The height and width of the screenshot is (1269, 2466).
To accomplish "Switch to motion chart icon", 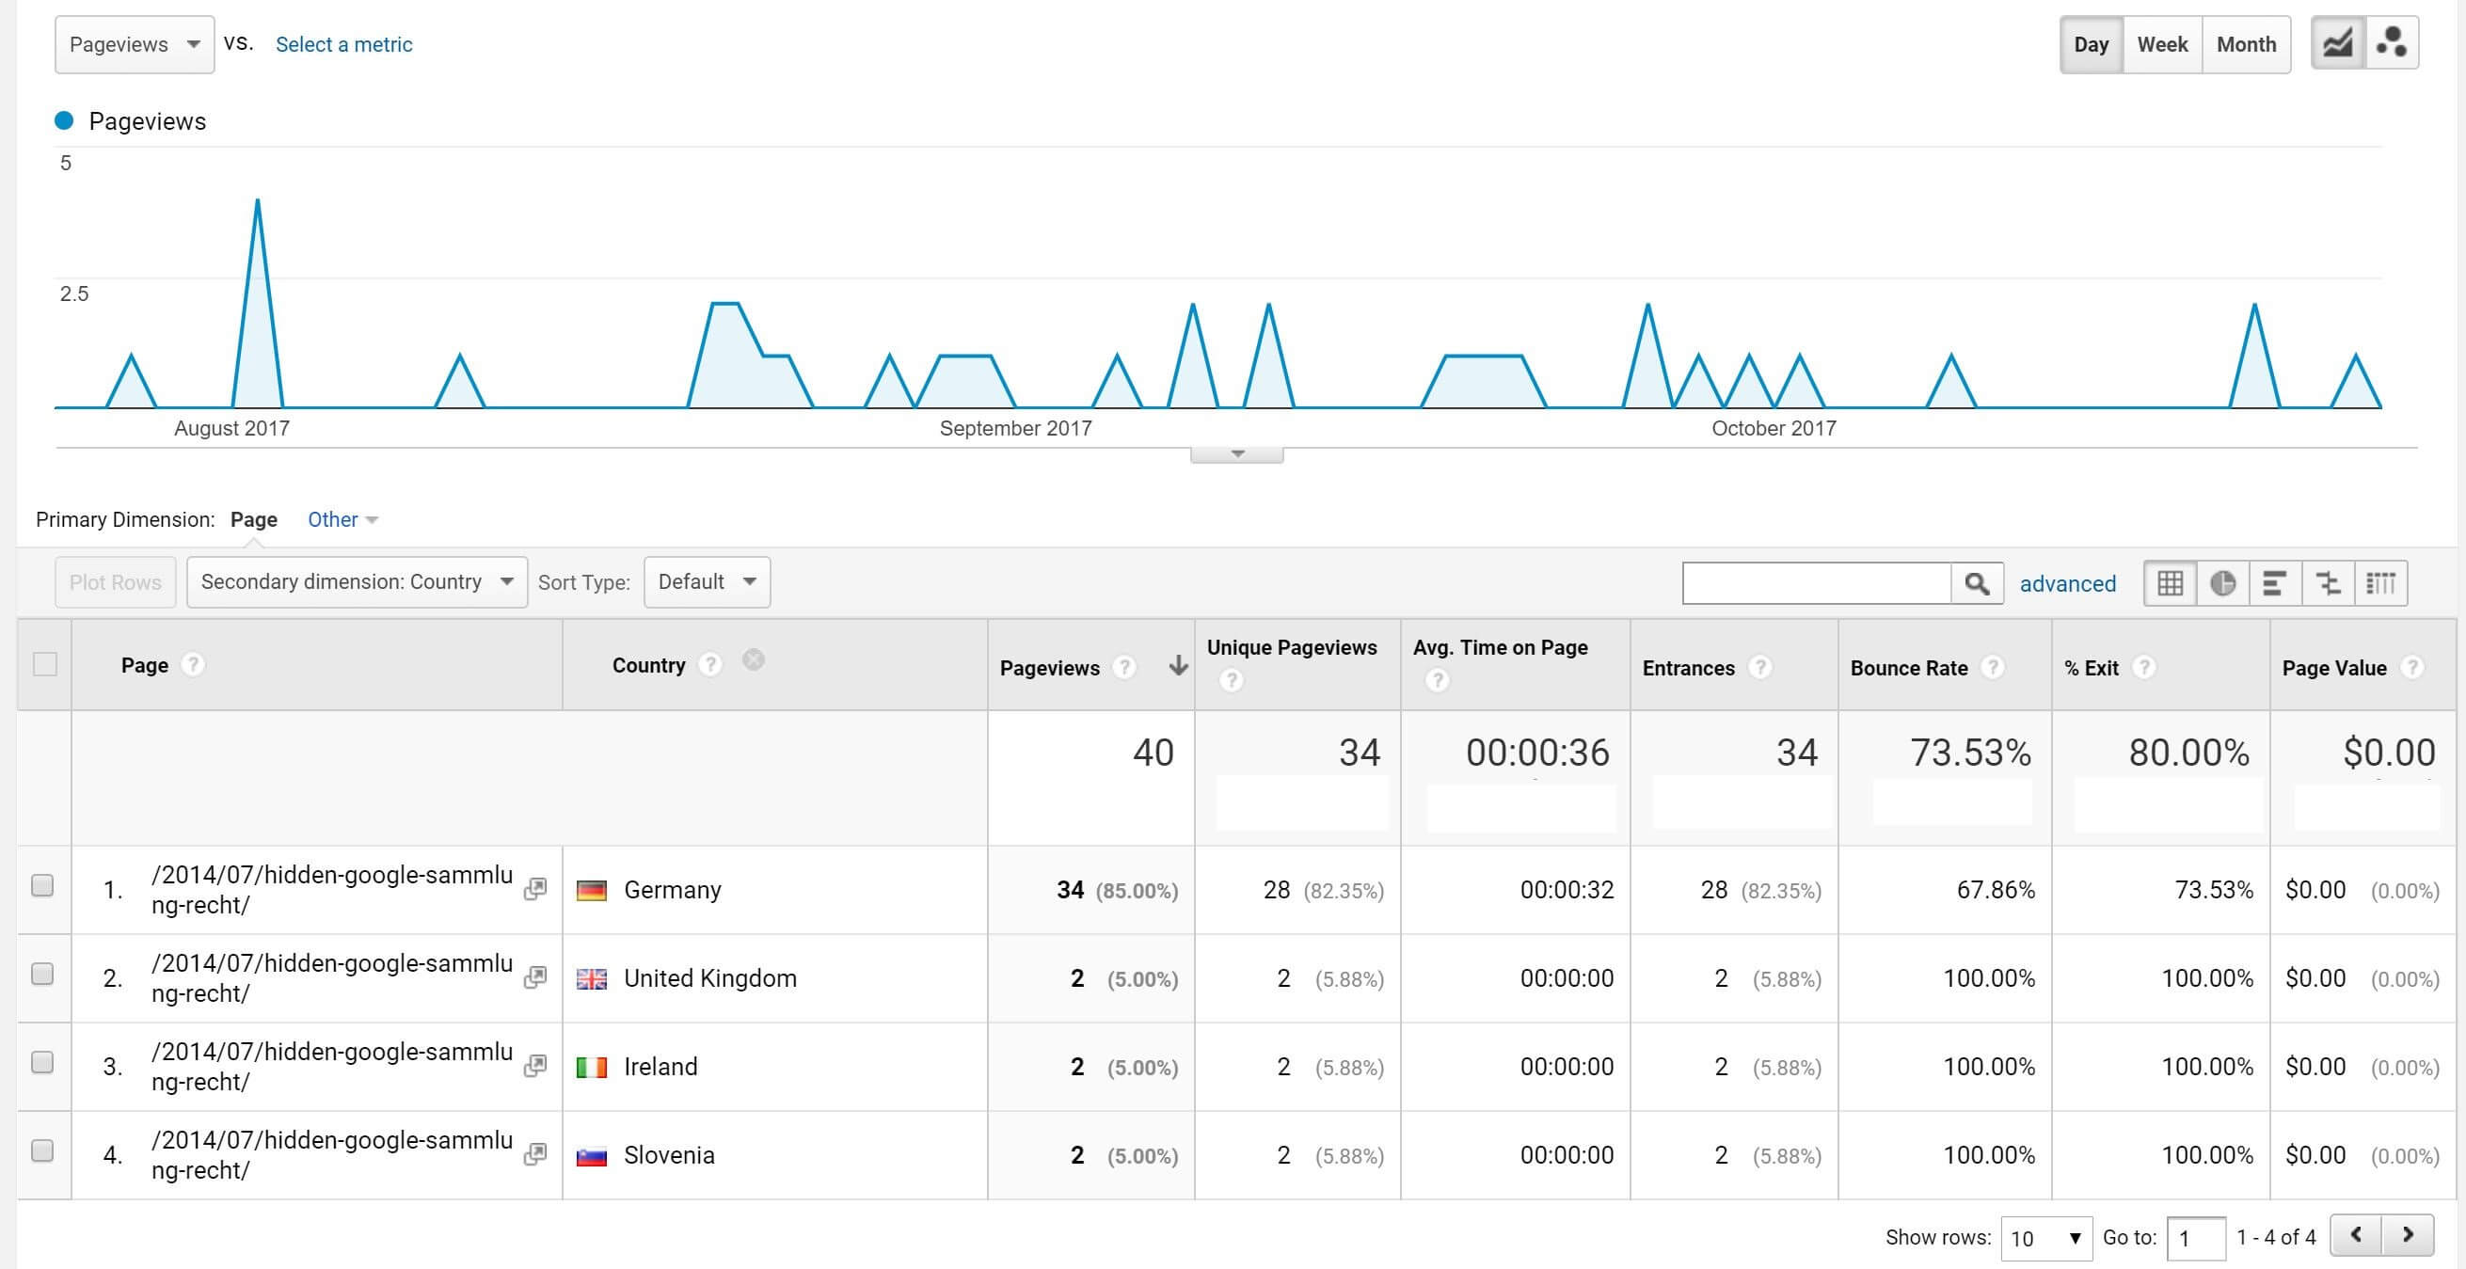I will click(2392, 44).
